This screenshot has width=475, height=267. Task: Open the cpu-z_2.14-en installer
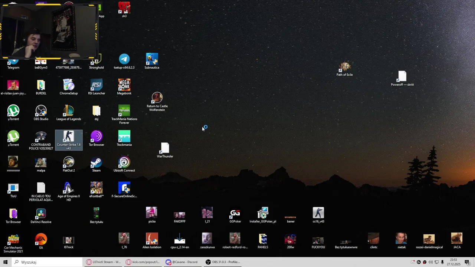180,241
